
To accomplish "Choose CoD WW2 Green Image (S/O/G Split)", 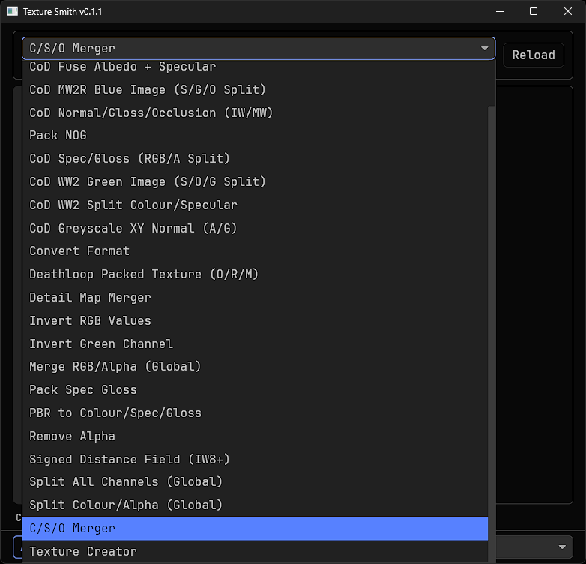I will [x=256, y=181].
